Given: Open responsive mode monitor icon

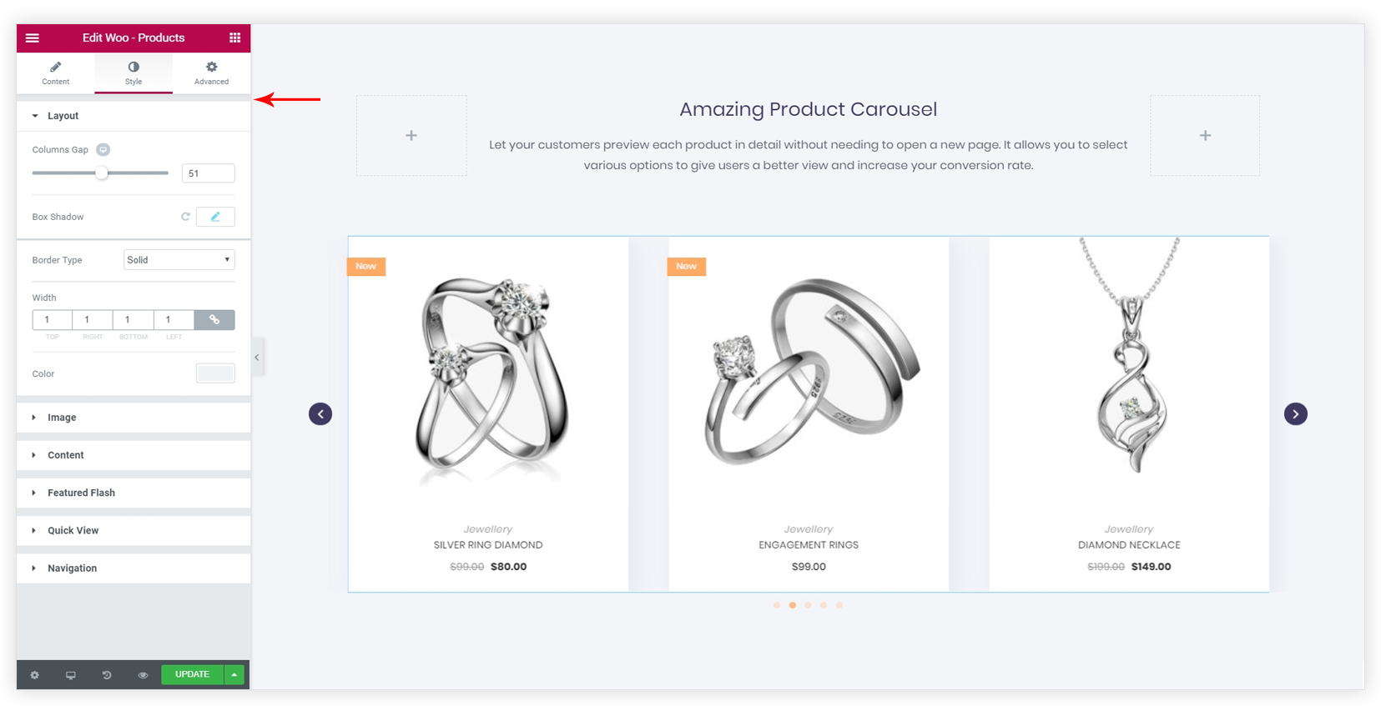Looking at the screenshot, I should pyautogui.click(x=71, y=675).
